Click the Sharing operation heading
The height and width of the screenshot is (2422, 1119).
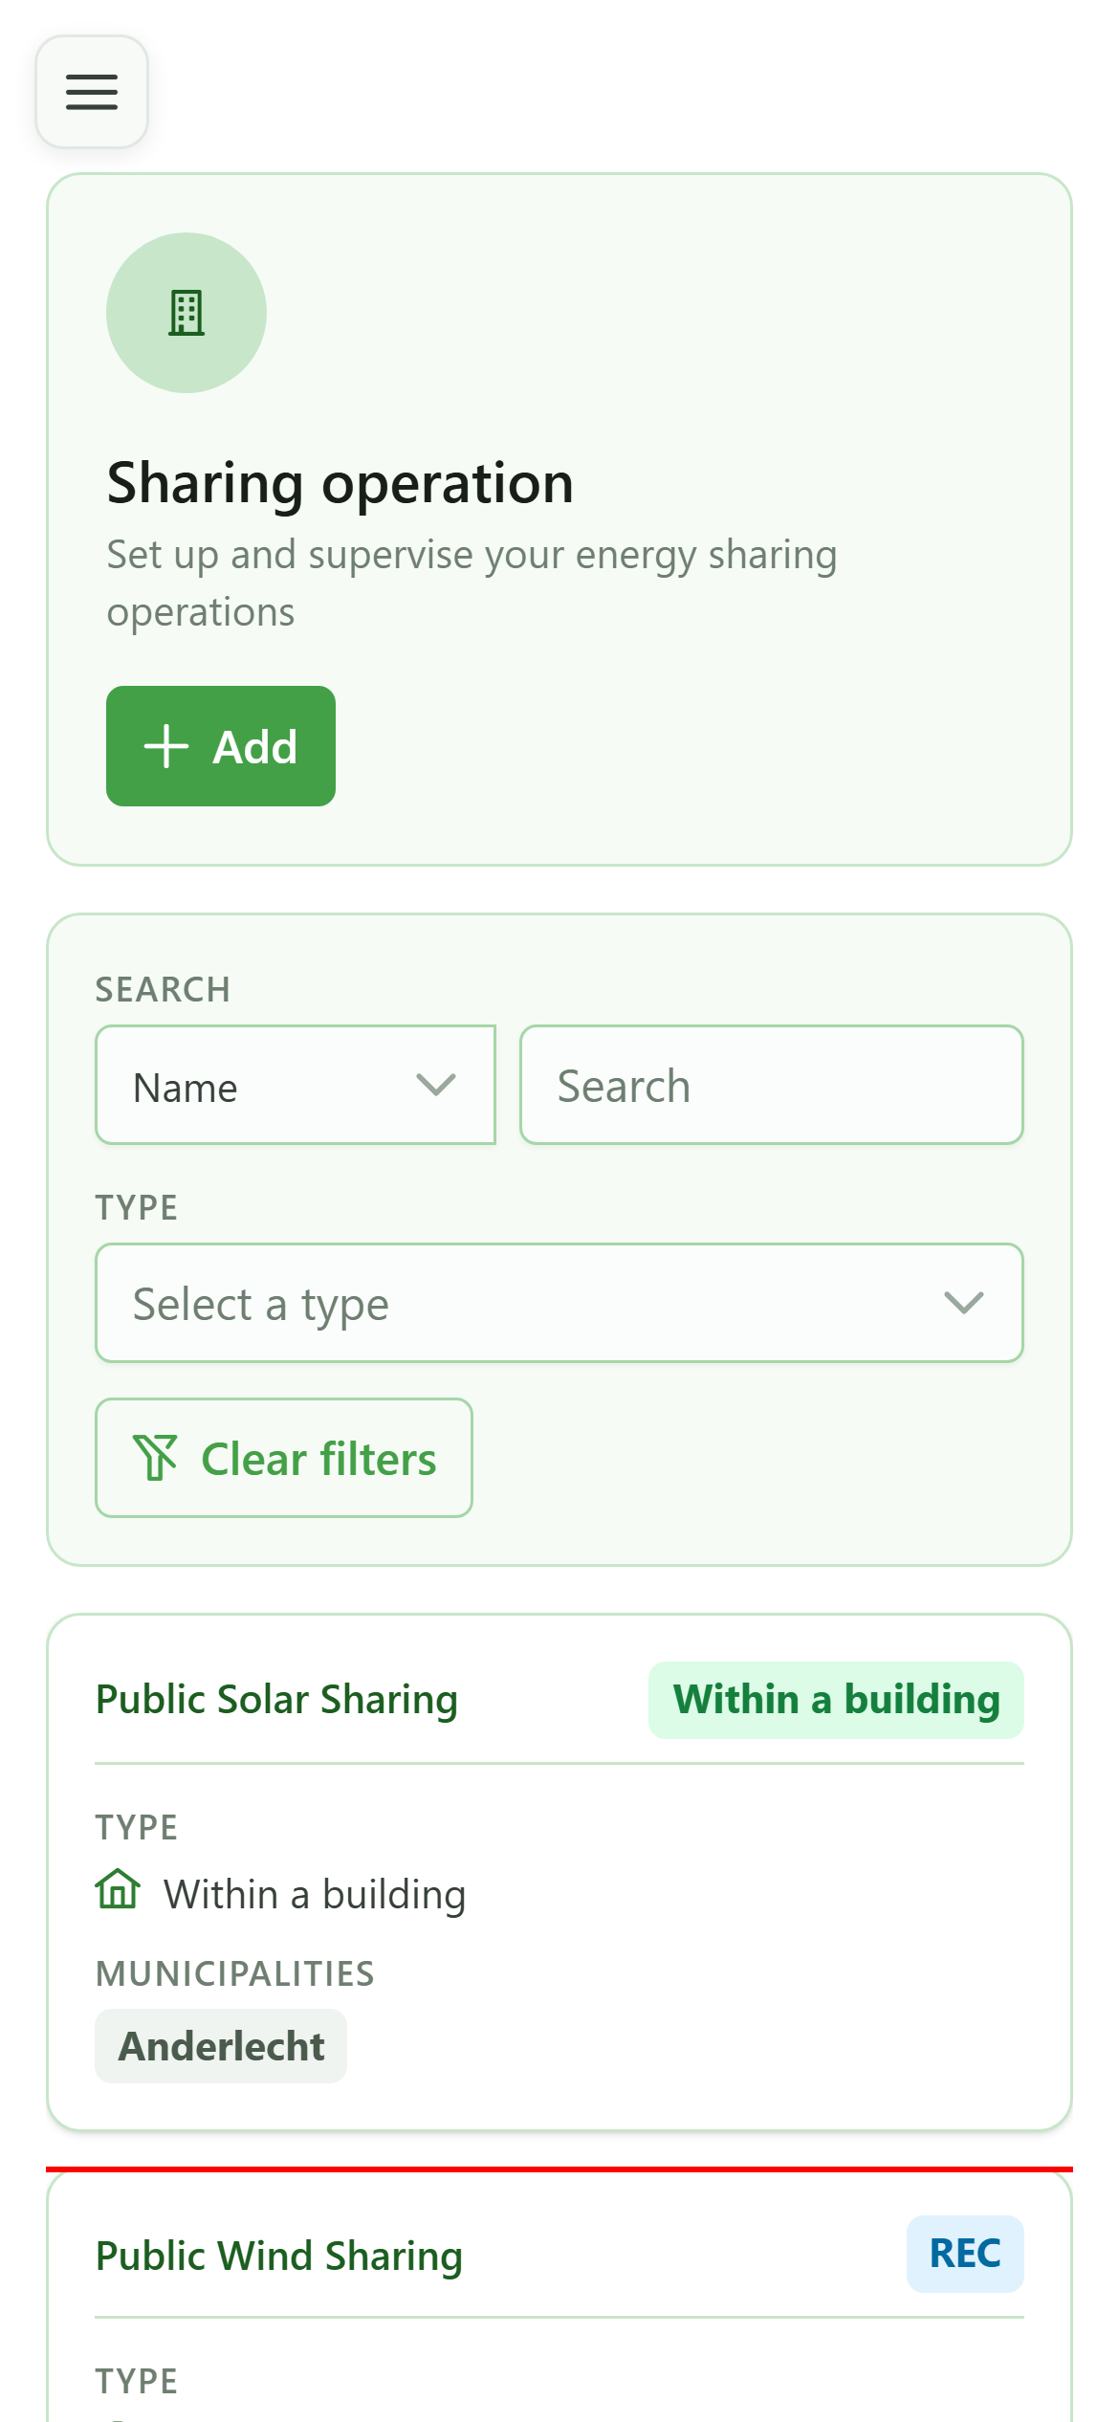pos(340,483)
